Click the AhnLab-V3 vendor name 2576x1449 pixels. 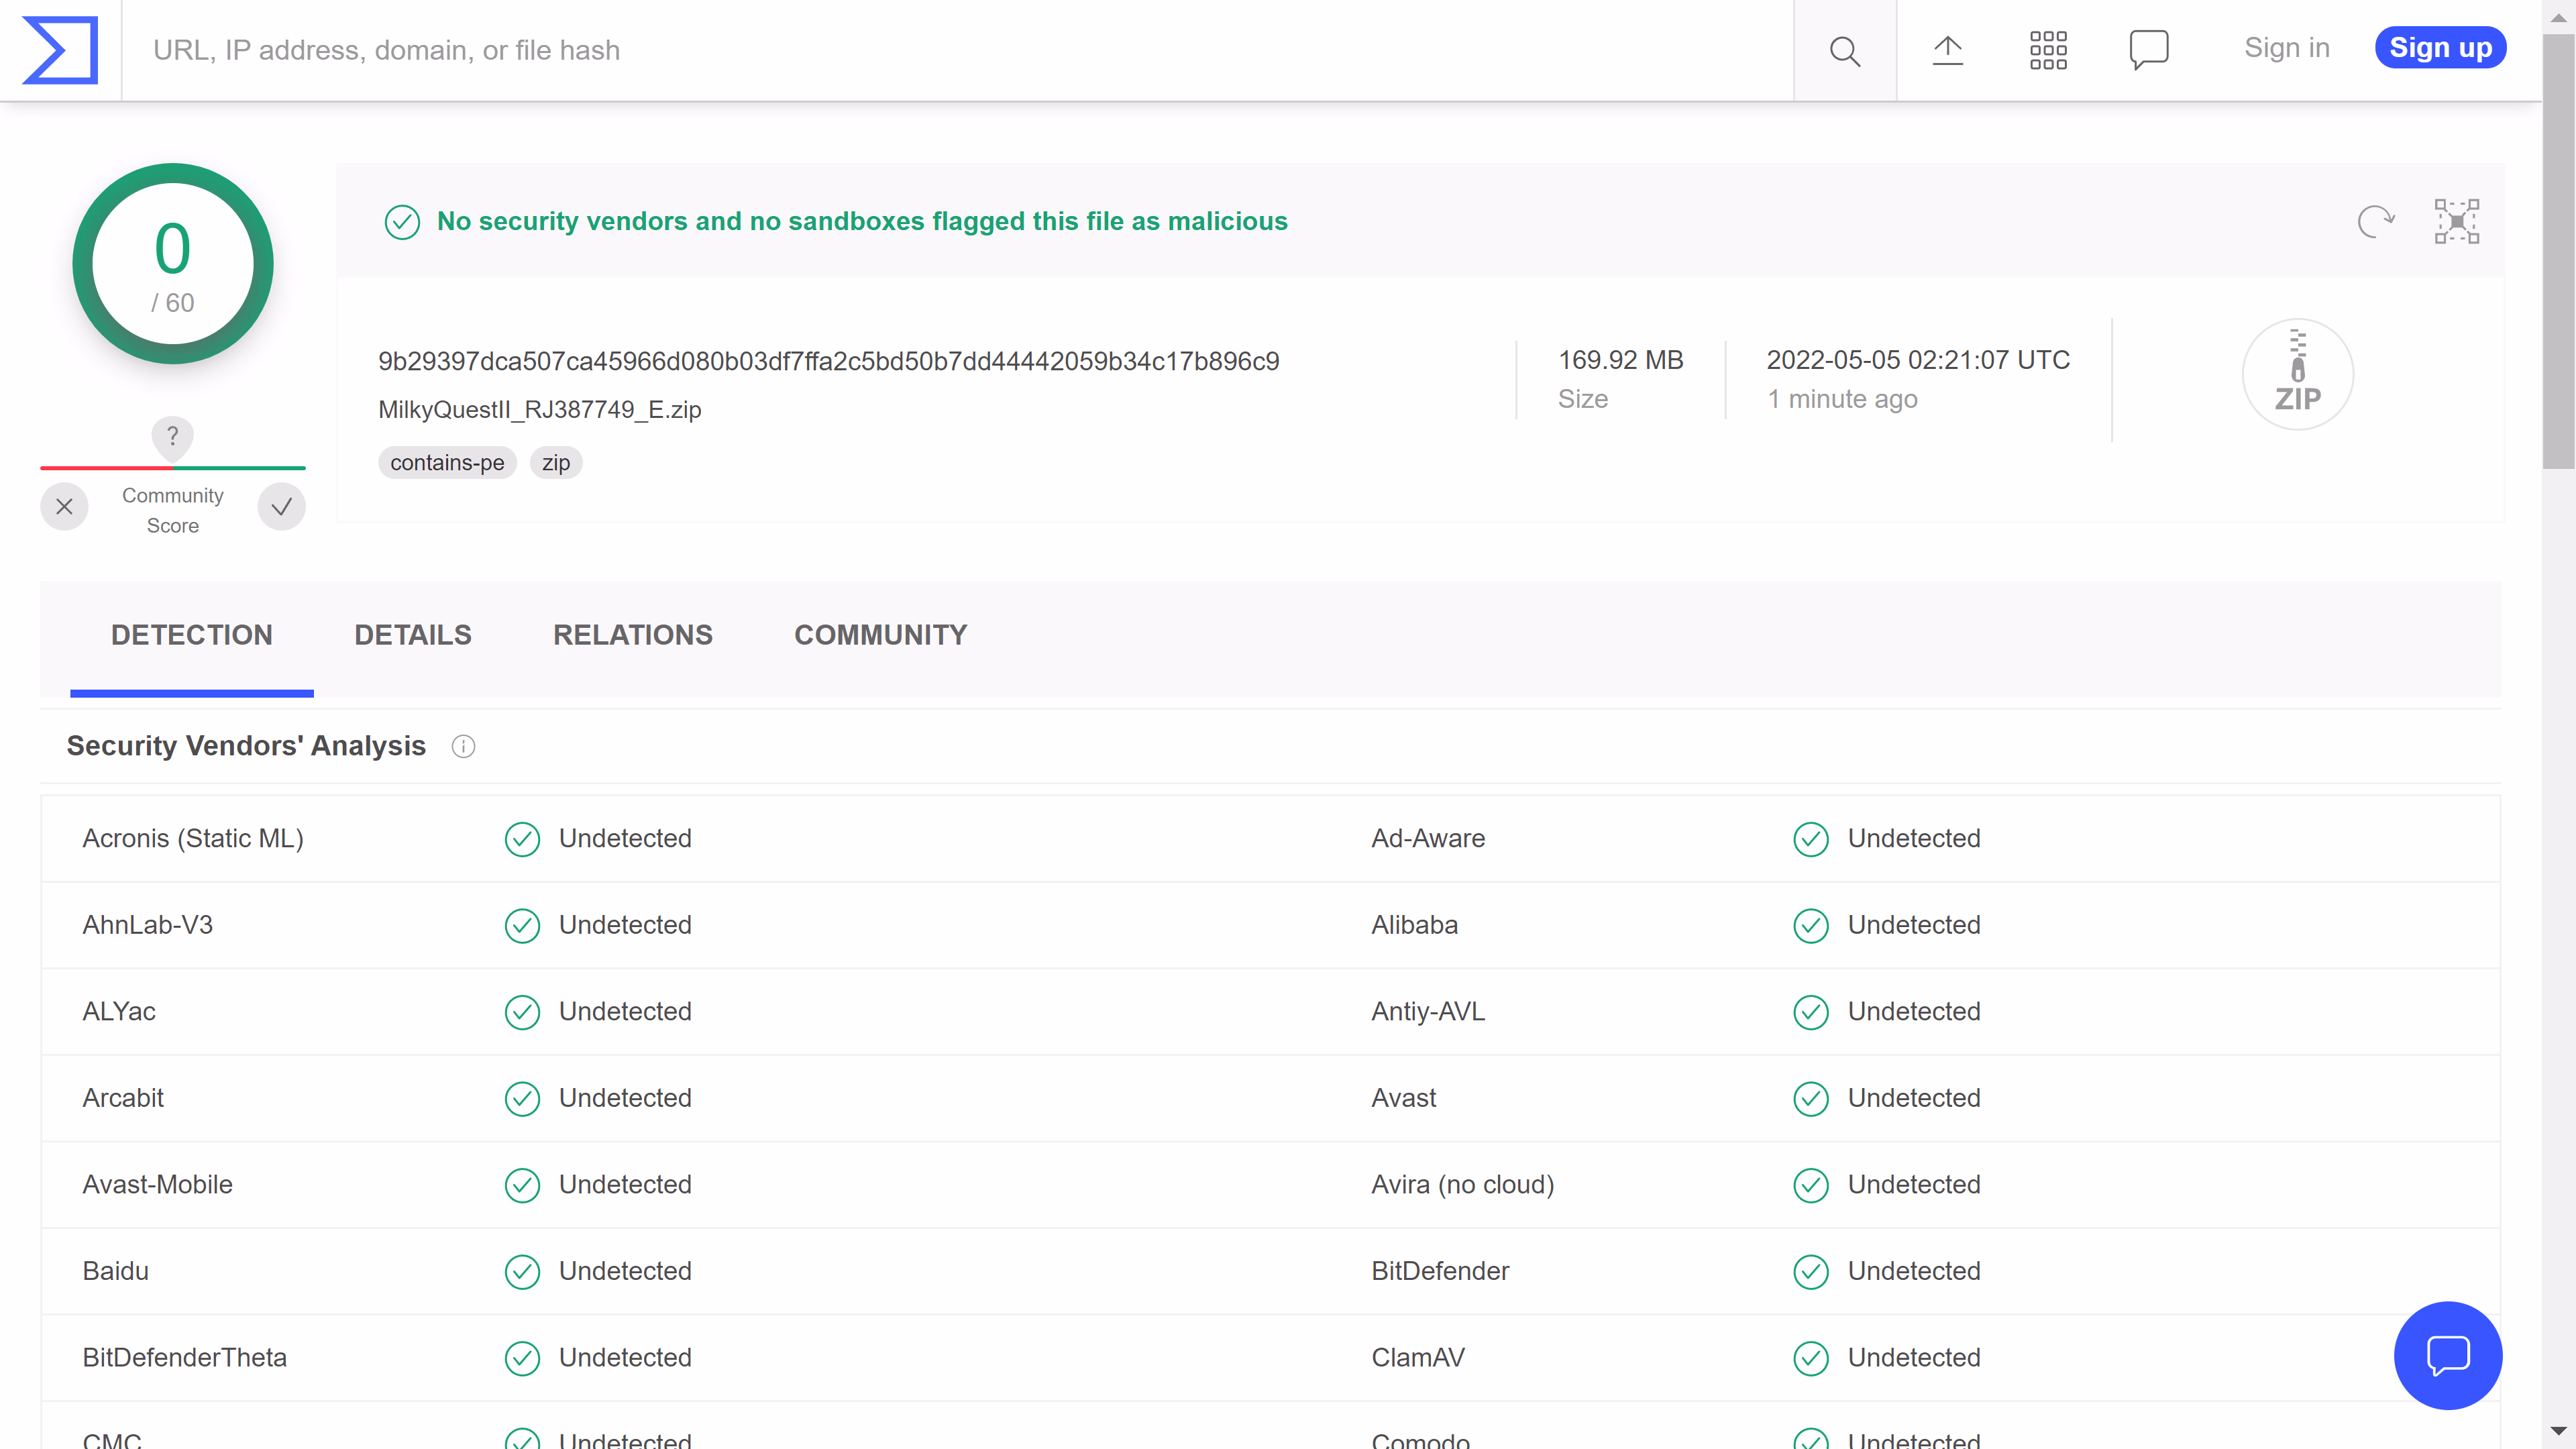click(148, 925)
